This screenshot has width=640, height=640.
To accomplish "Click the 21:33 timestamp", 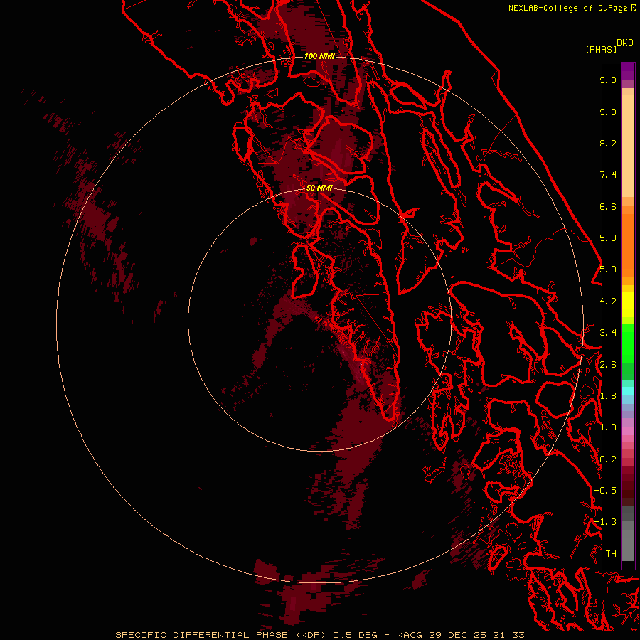I will (x=508, y=635).
